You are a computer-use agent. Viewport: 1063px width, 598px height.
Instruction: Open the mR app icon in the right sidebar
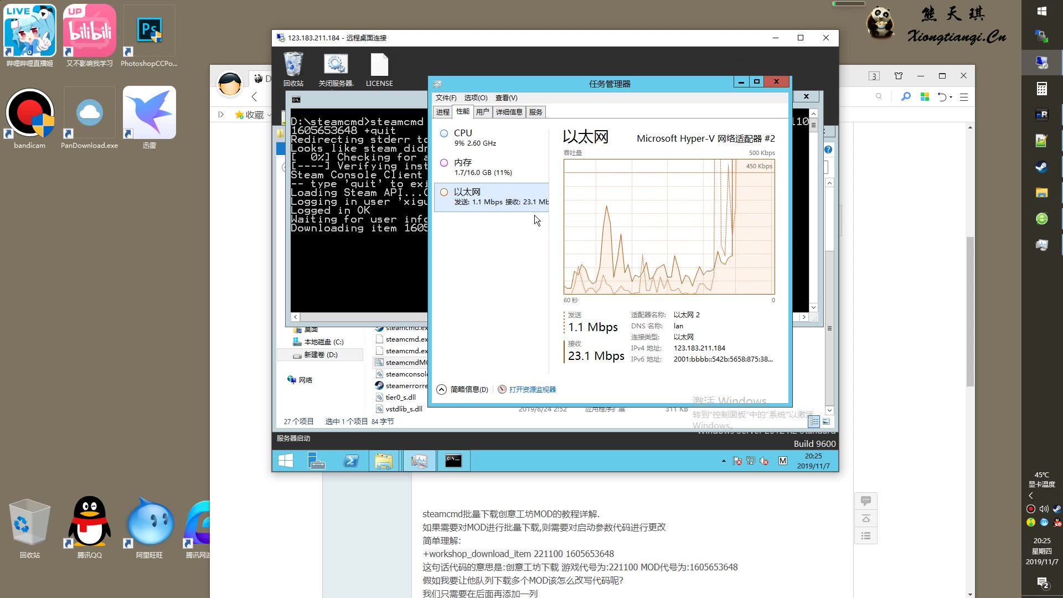pos(1041,115)
